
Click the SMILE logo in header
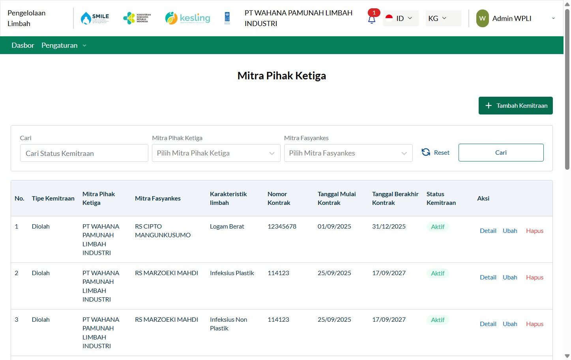coord(95,18)
